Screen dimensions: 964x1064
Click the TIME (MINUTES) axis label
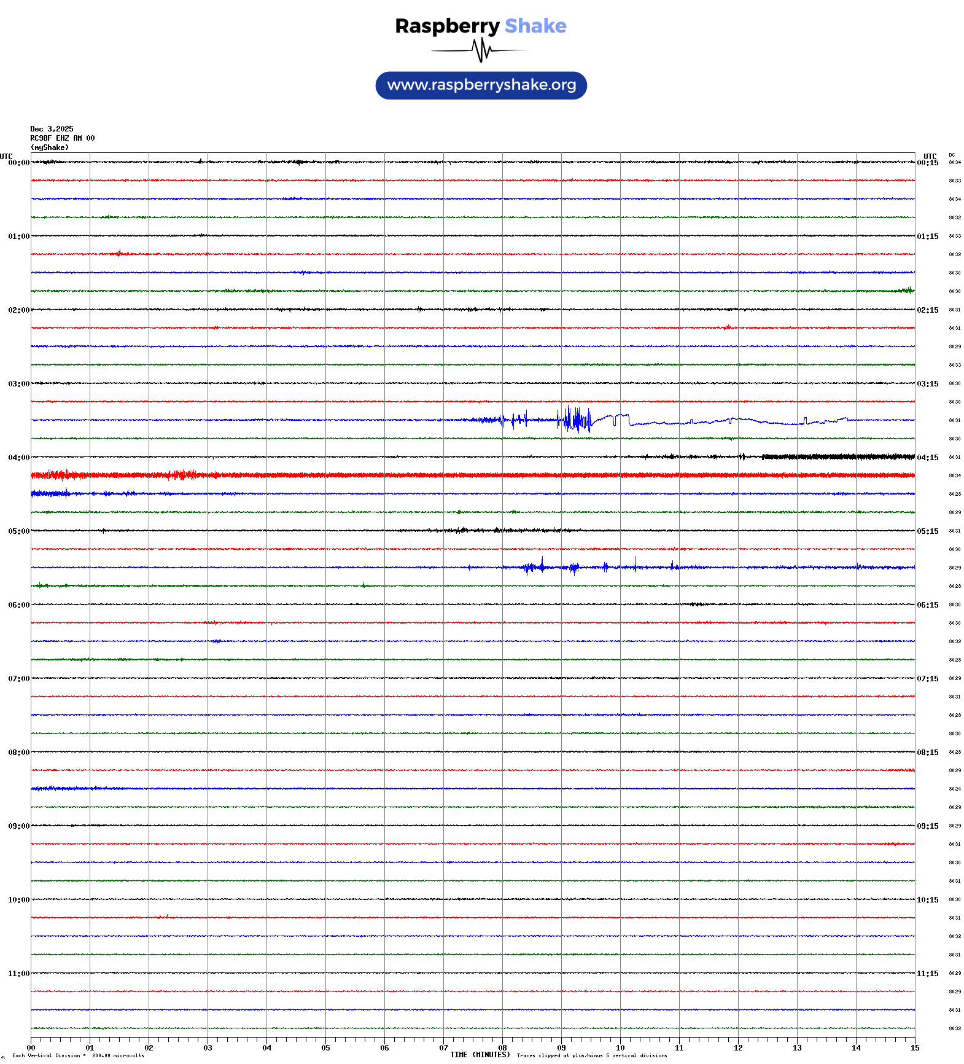[x=480, y=1055]
